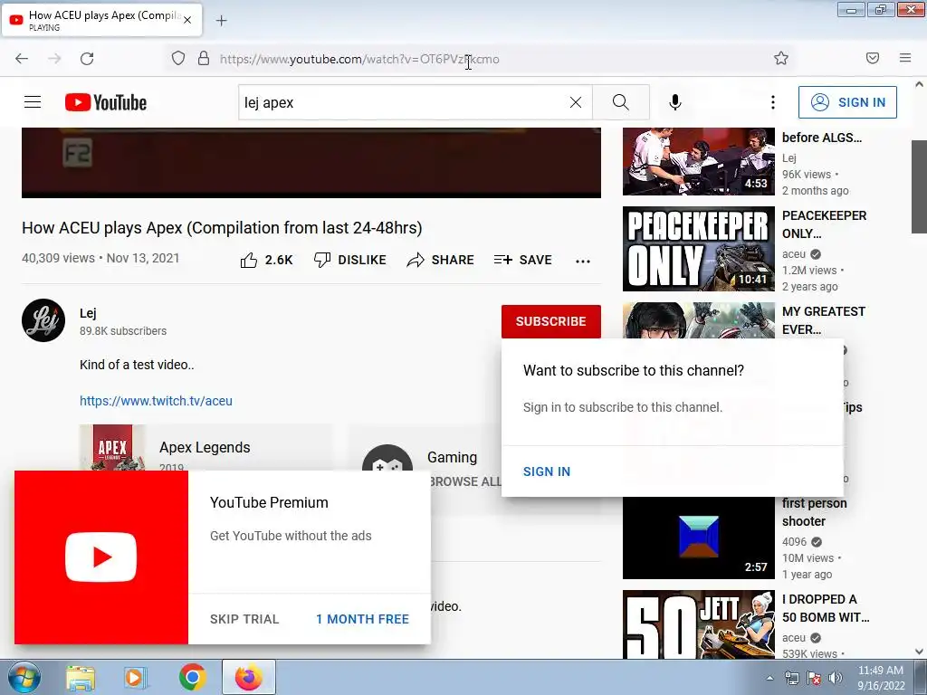Open the 4096 channel name
The height and width of the screenshot is (695, 927).
click(794, 542)
